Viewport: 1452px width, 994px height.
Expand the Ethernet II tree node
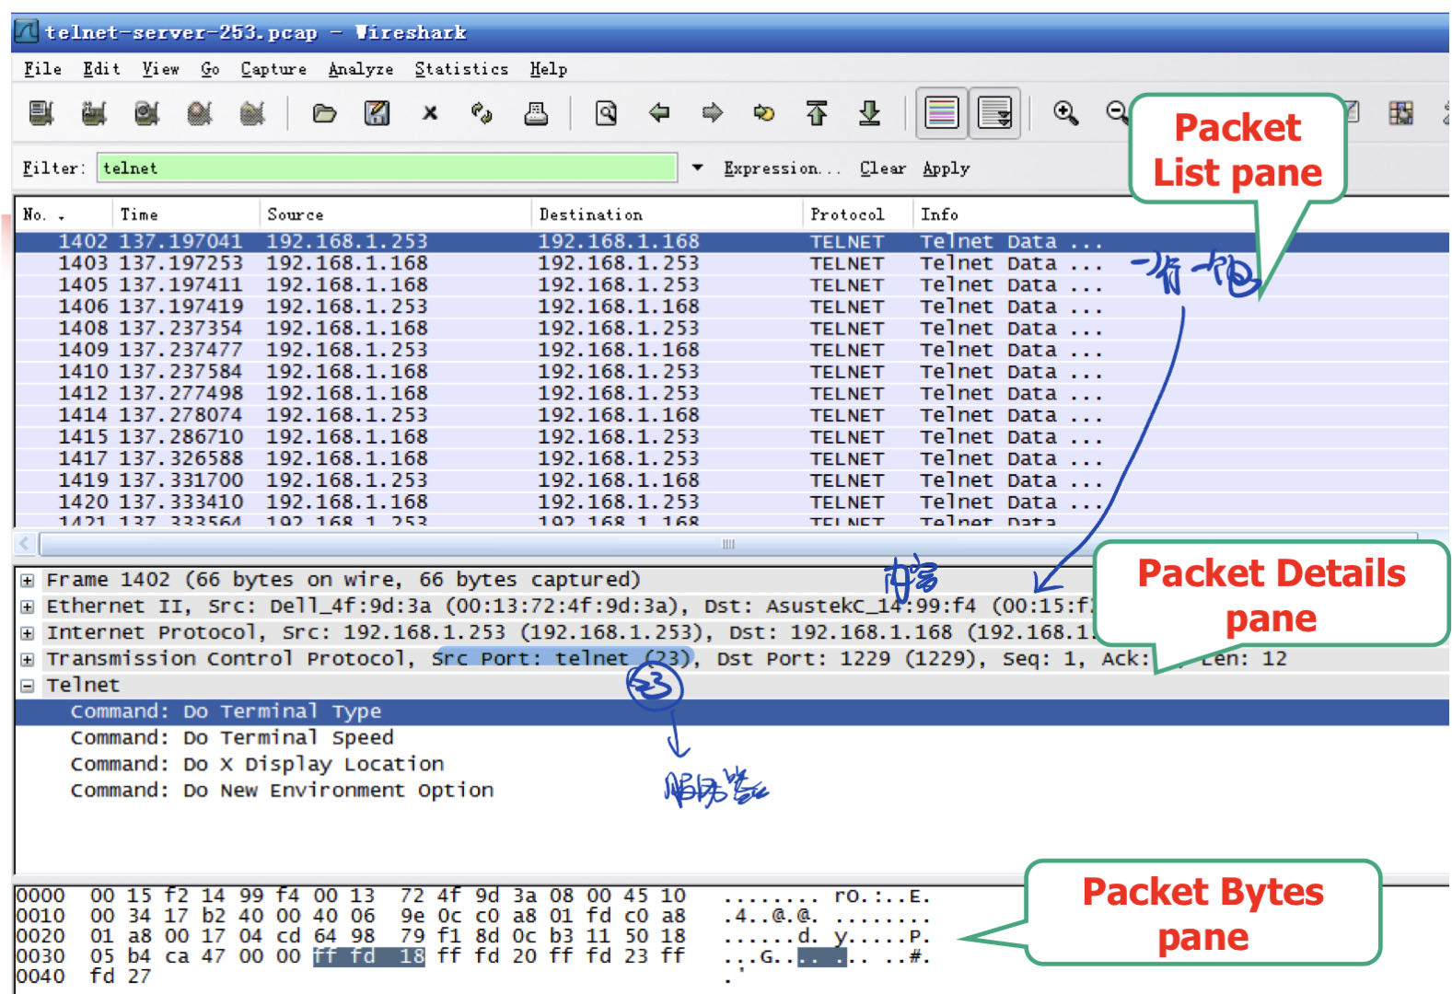(28, 607)
